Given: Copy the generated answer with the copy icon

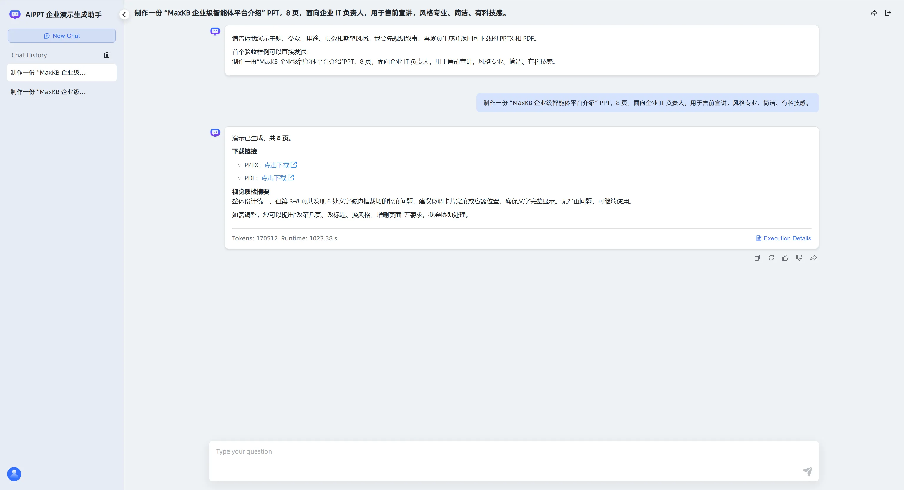Looking at the screenshot, I should coord(757,258).
